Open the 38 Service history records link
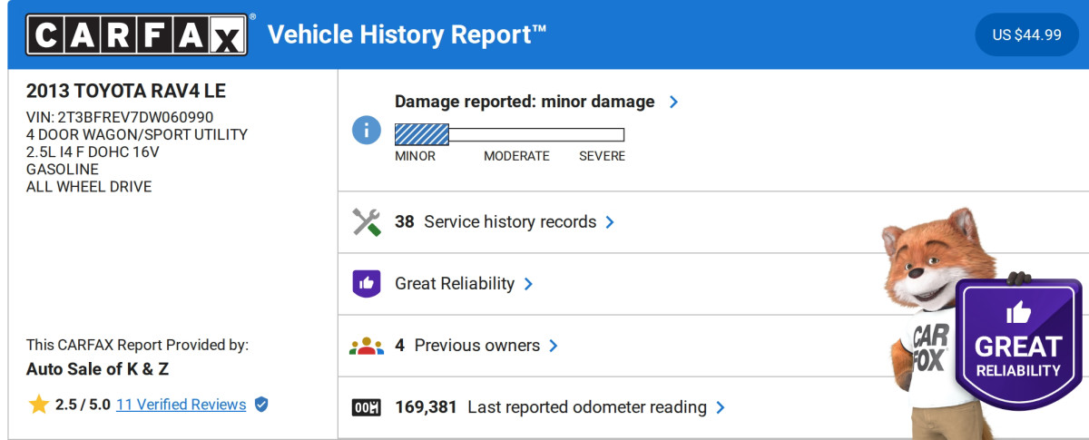1089x440 pixels. [495, 222]
